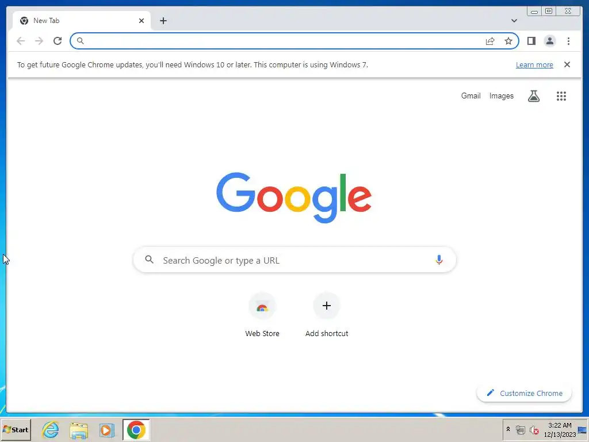Screen dimensions: 589x442
Task: Click the Google logo
Action: click(294, 197)
